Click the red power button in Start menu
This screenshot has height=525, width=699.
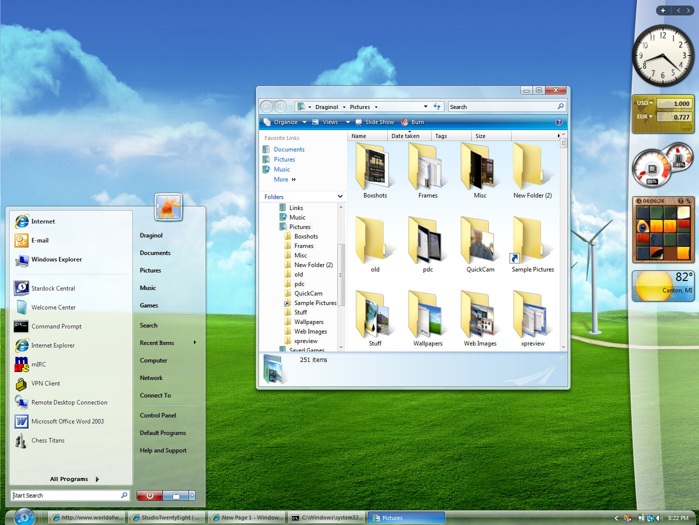149,495
